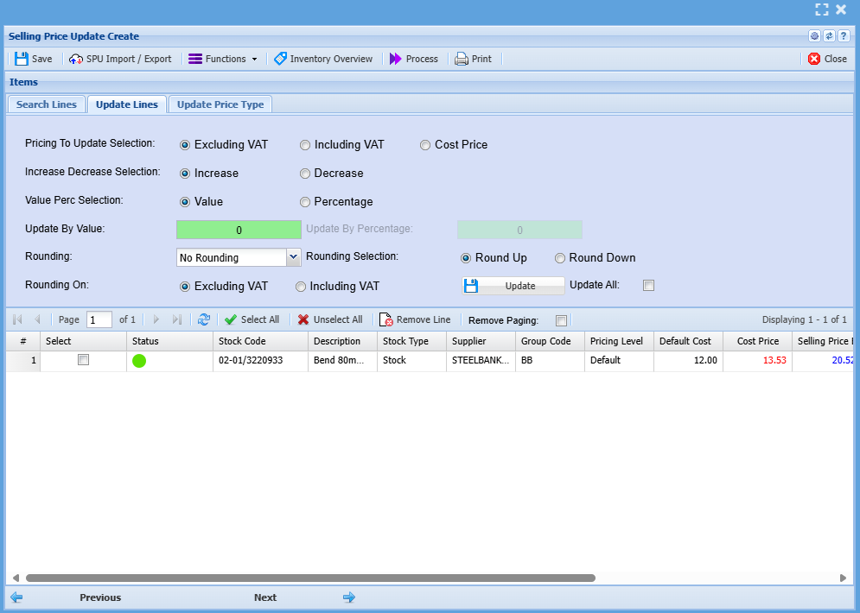The height and width of the screenshot is (613, 860).
Task: Open the Update Price Type tab
Action: [x=220, y=104]
